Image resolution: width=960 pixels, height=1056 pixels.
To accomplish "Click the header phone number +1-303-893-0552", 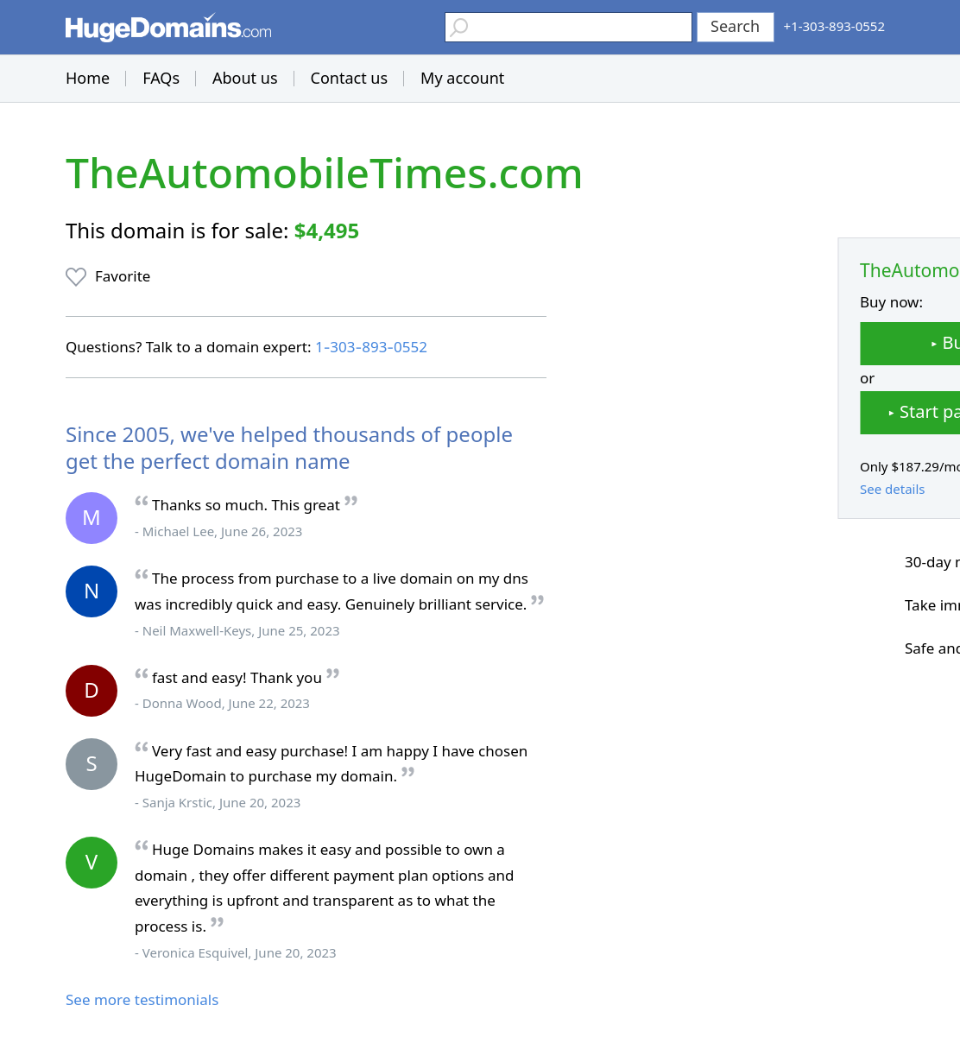I will coord(834,27).
